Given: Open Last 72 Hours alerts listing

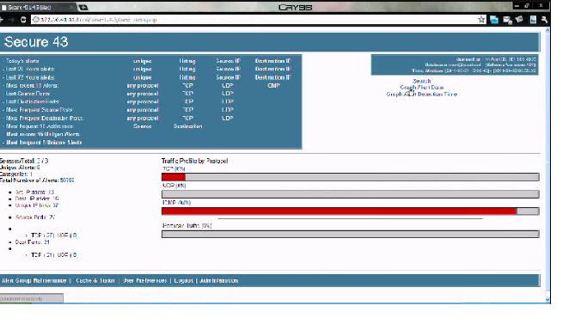Looking at the screenshot, I should point(187,77).
